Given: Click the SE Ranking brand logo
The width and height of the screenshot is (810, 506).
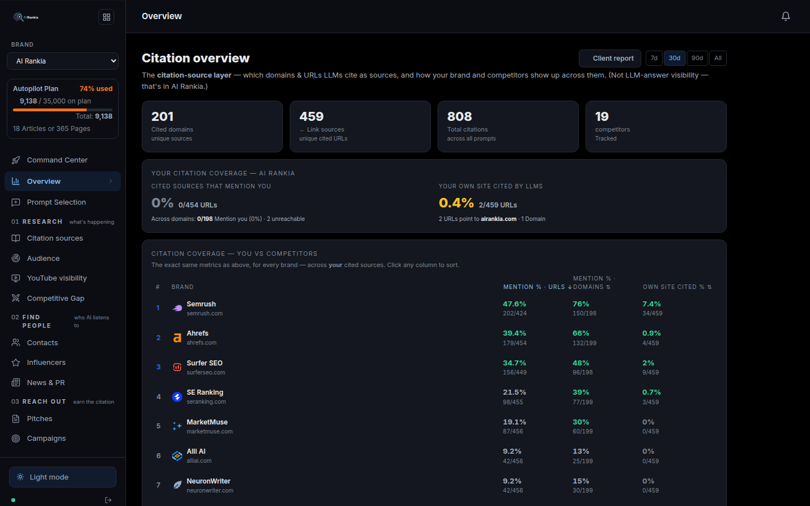Looking at the screenshot, I should [x=177, y=397].
